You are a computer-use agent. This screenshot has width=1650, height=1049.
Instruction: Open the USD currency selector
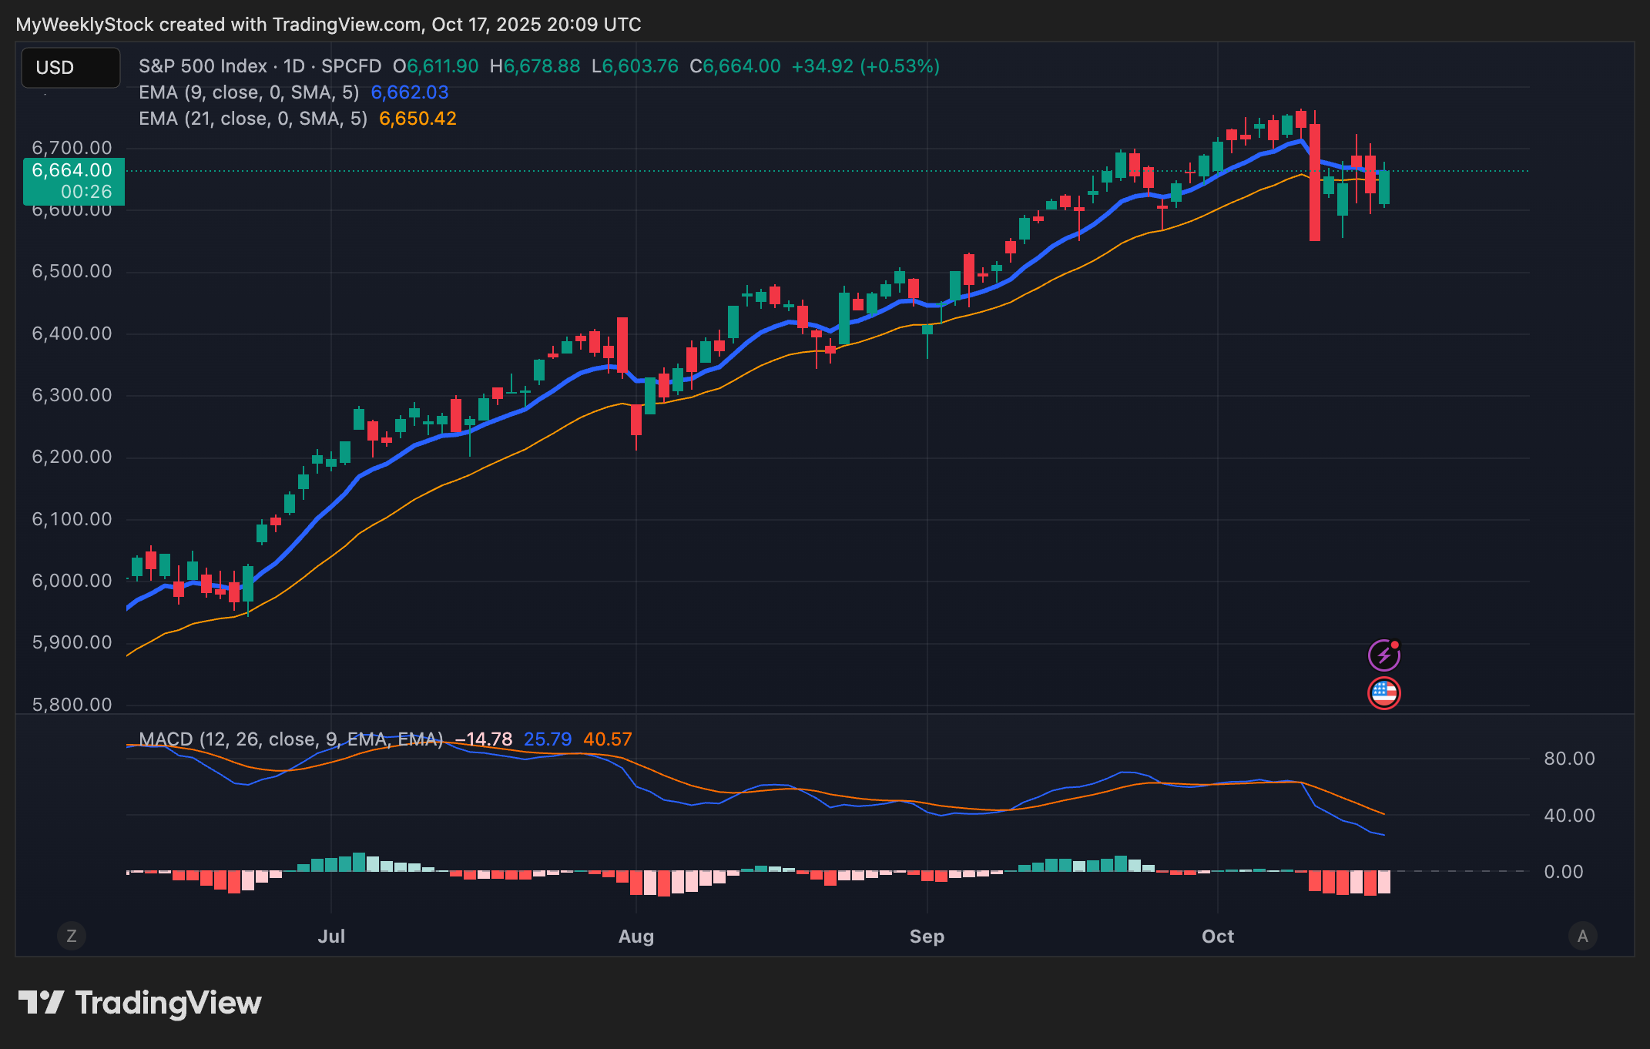70,68
